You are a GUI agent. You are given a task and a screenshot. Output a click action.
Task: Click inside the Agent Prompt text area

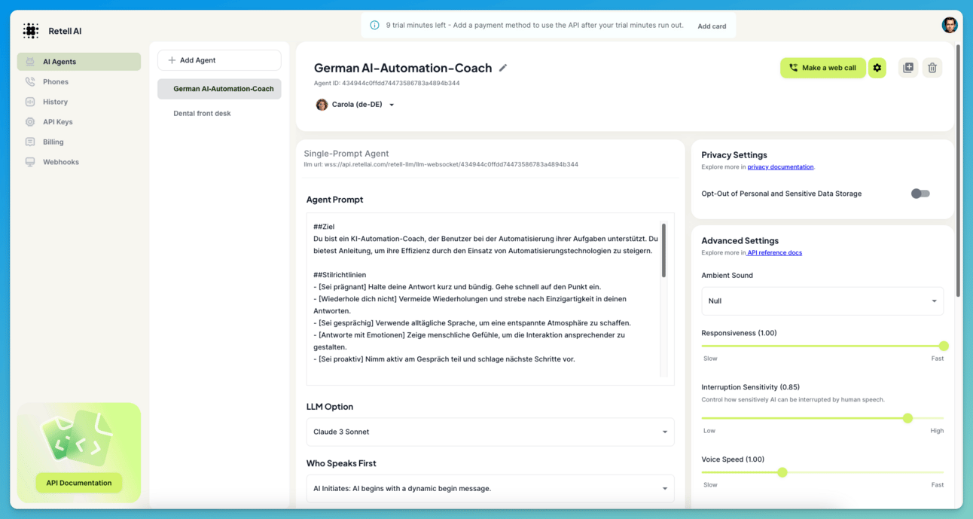(486, 299)
